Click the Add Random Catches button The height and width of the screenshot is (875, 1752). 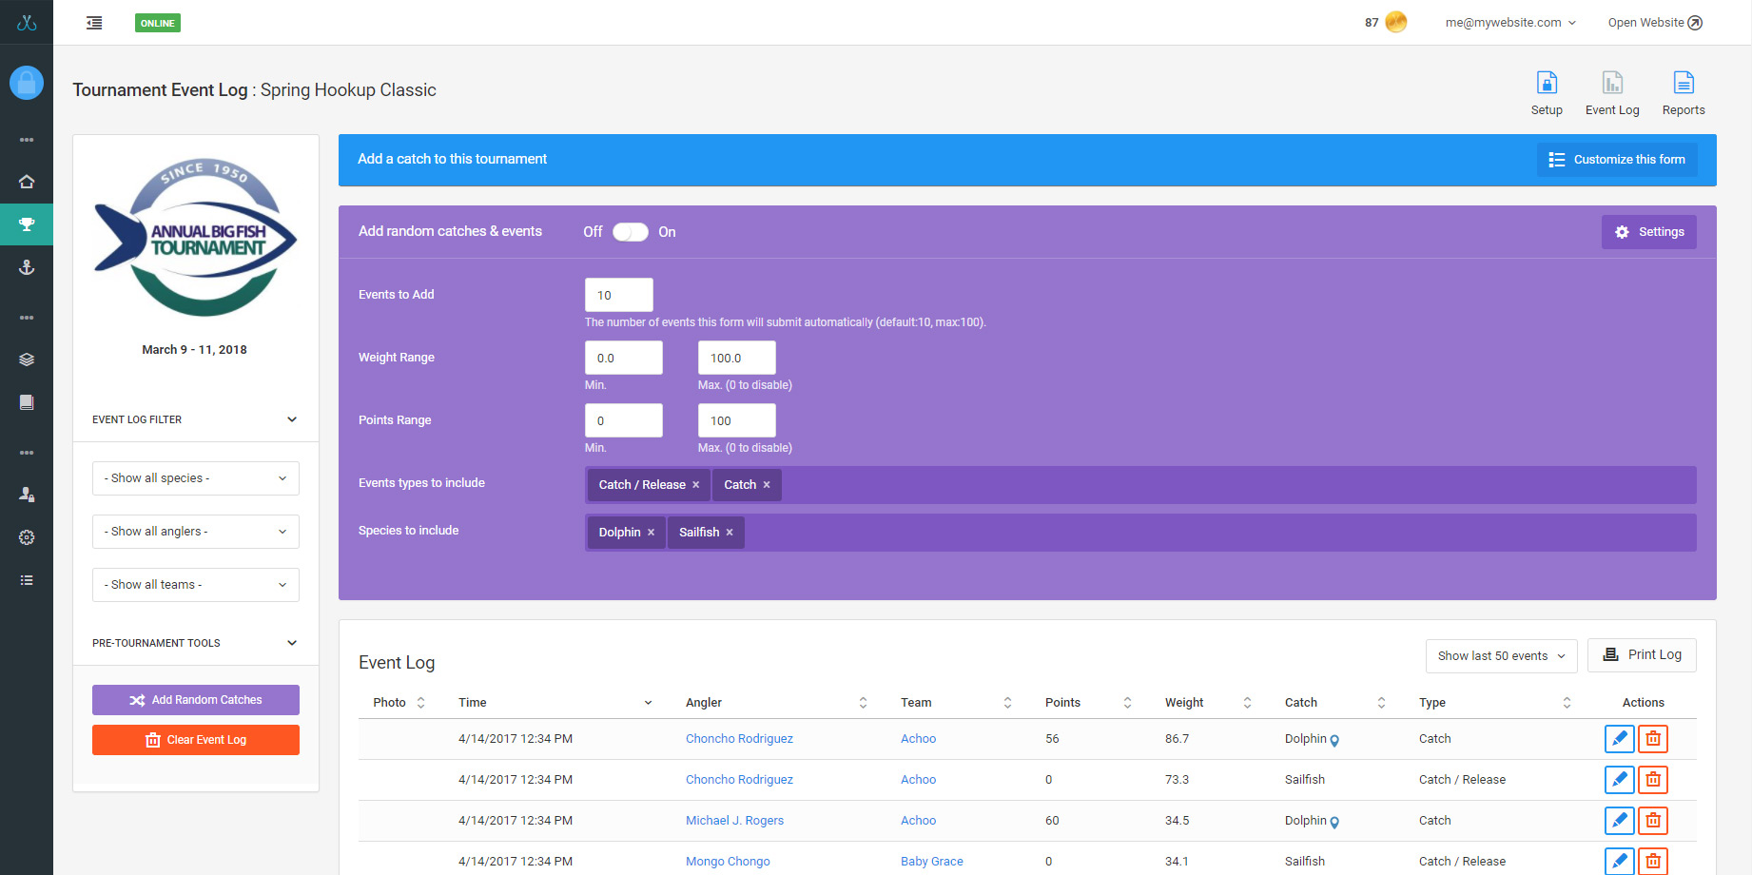(x=196, y=700)
